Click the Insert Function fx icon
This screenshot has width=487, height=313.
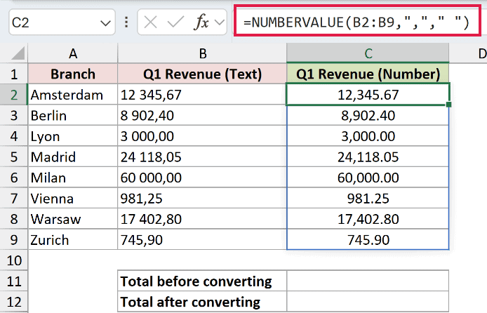(x=201, y=22)
